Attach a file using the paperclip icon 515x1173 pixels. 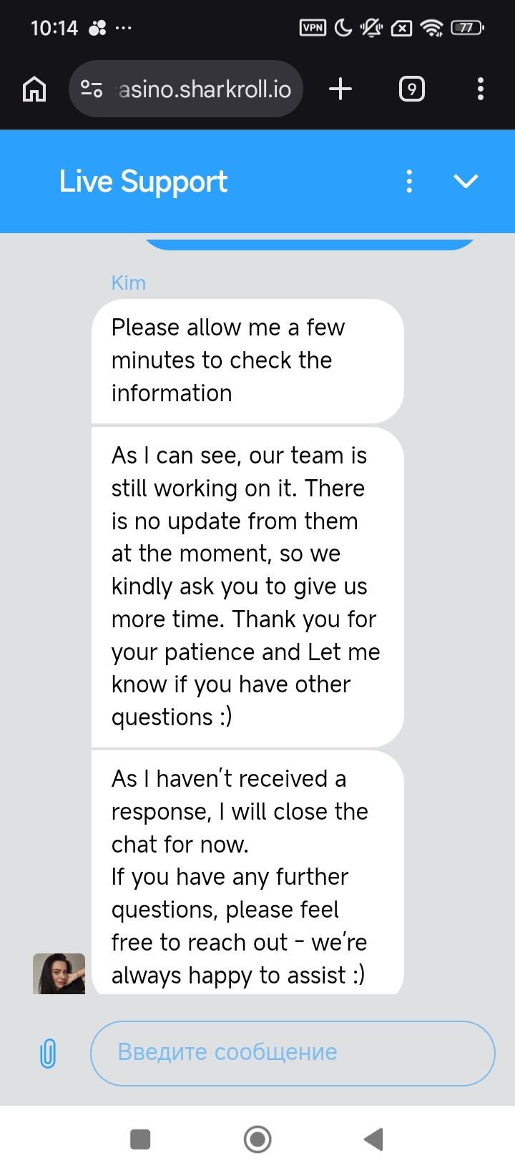[47, 1053]
